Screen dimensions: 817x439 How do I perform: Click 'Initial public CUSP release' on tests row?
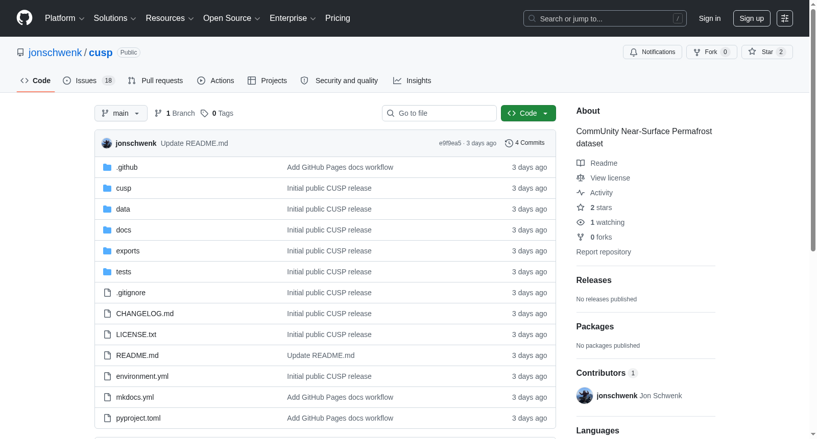click(329, 272)
